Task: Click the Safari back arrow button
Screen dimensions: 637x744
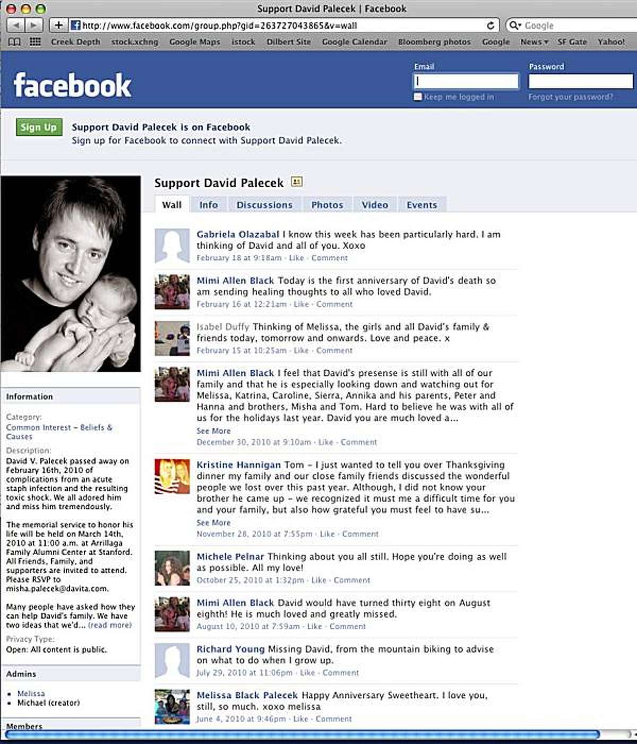Action: 15,25
